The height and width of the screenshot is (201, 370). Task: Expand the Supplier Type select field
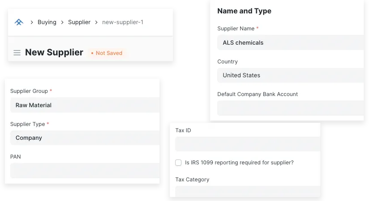pyautogui.click(x=84, y=138)
